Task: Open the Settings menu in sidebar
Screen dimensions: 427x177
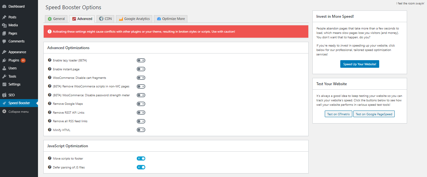Action: point(14,84)
